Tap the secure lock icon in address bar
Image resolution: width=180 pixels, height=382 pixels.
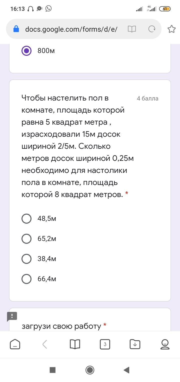coord(16,29)
